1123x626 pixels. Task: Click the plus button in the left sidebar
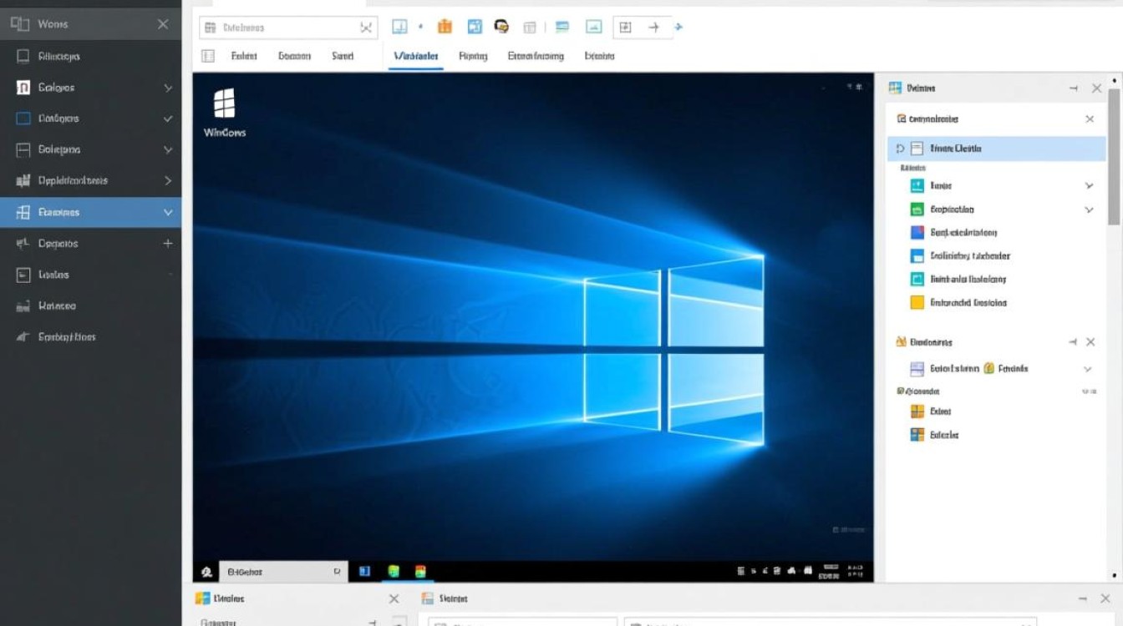[168, 244]
